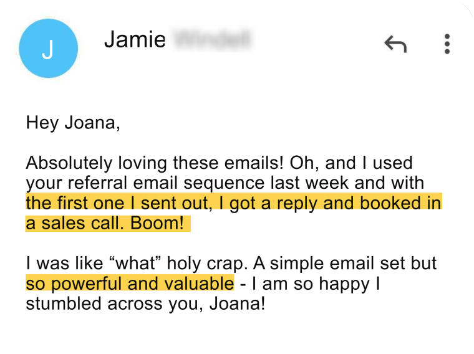The image size is (474, 354).
Task: Click the blue "J" sender avatar
Action: [x=48, y=48]
